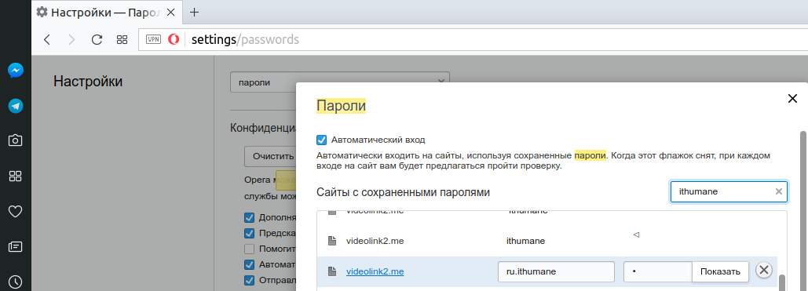This screenshot has height=291, width=808.
Task: Toggle the VPN badge in the address bar
Action: [x=154, y=40]
